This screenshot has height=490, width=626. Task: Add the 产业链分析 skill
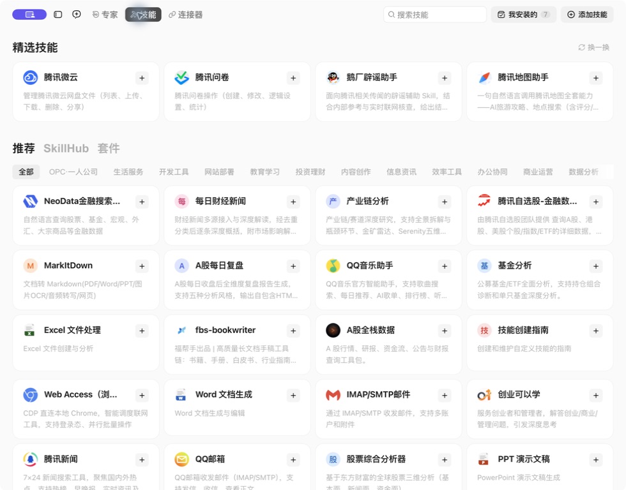coord(445,202)
